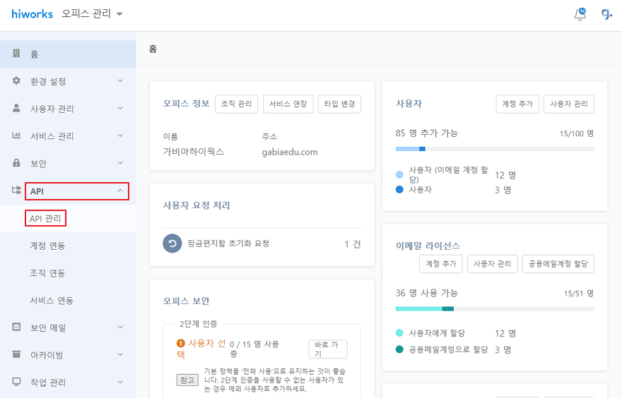The width and height of the screenshot is (622, 398).
Task: Click the 15/100 명 count
Action: tap(576, 133)
